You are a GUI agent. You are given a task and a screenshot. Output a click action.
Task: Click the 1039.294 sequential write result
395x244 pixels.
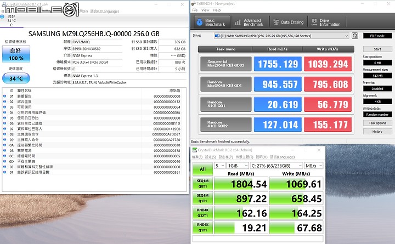(x=328, y=64)
